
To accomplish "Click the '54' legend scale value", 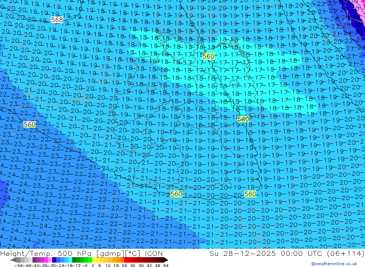I will pos(166,266).
